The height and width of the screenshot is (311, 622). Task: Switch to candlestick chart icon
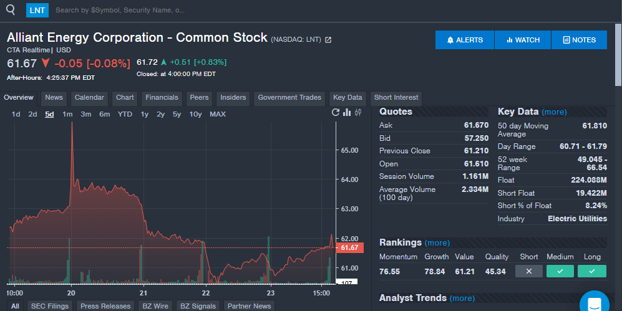(358, 113)
